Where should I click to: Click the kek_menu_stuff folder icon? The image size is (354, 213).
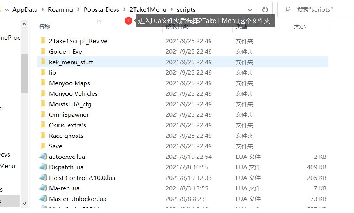coord(43,62)
